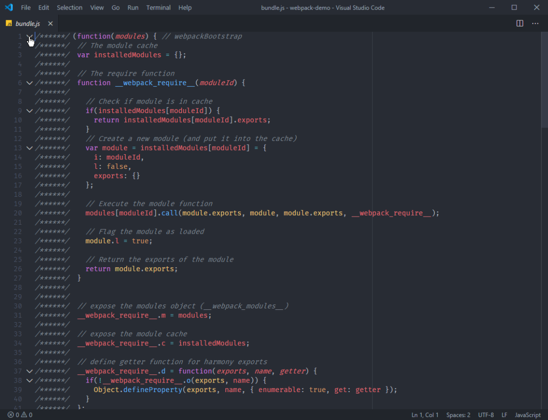Collapse the __webpack_require__ function on line 6
The image size is (548, 420).
(x=29, y=82)
